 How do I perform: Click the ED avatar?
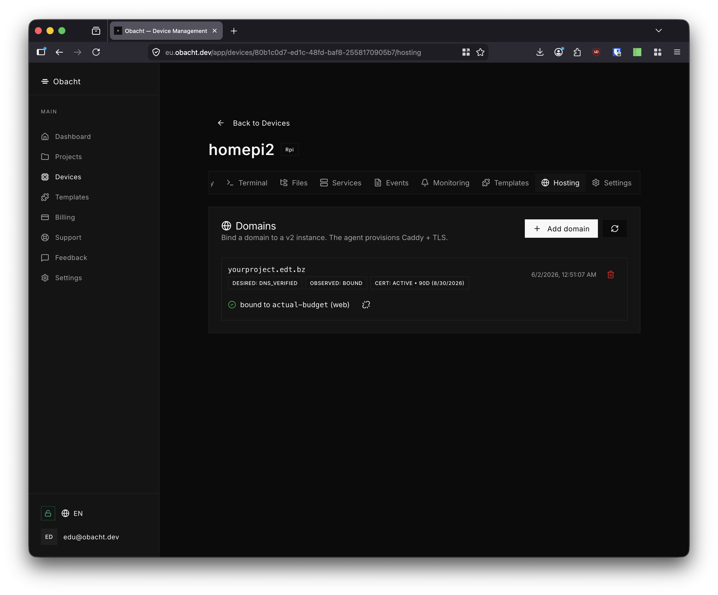[x=49, y=537]
